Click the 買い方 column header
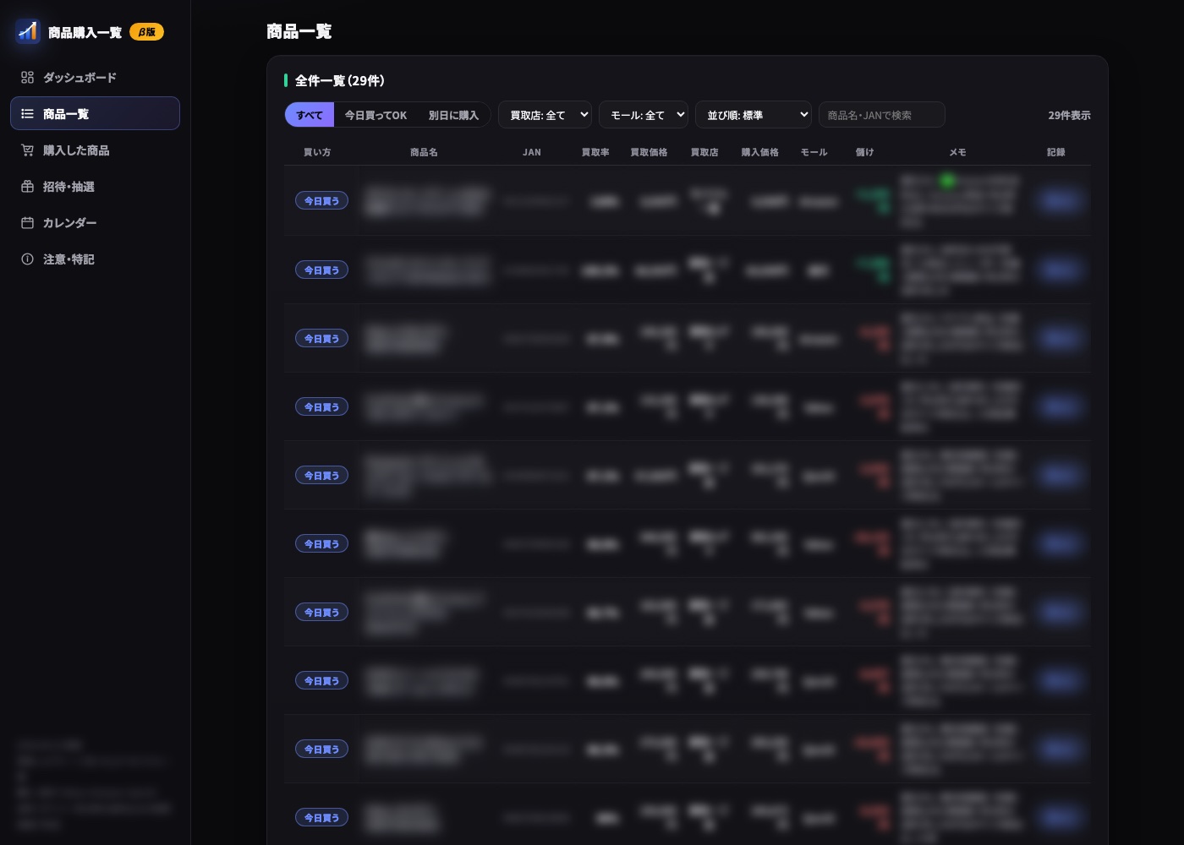The height and width of the screenshot is (845, 1184). tap(317, 152)
